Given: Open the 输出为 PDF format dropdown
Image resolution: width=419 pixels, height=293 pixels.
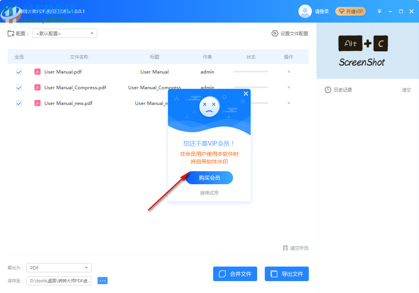Looking at the screenshot, I should click(59, 268).
